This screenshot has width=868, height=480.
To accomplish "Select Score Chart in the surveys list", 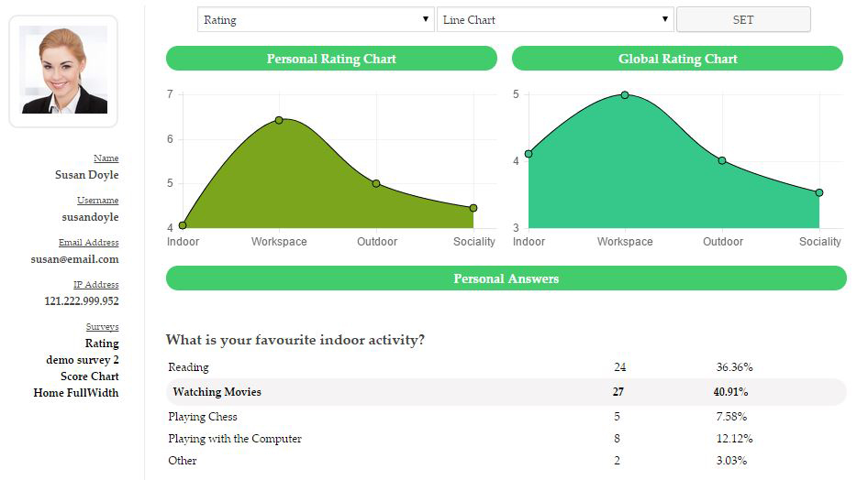I will click(x=90, y=376).
